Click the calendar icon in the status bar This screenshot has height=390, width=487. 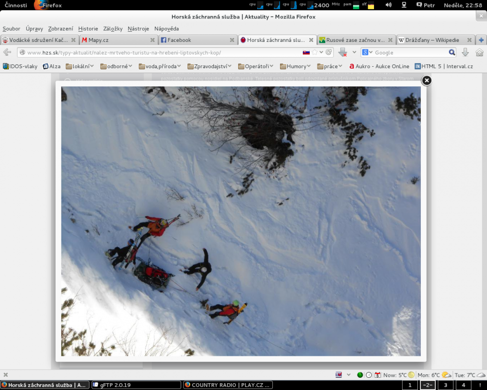pos(376,375)
